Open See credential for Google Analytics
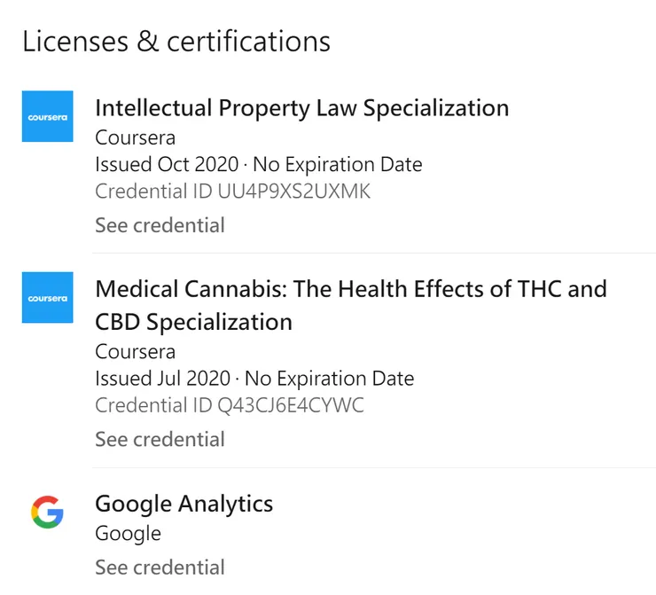The width and height of the screenshot is (656, 595). 160,567
